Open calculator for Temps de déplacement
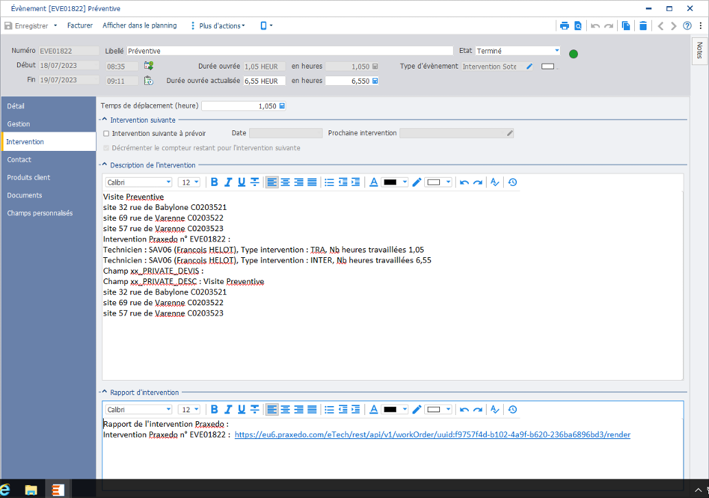 click(281, 106)
